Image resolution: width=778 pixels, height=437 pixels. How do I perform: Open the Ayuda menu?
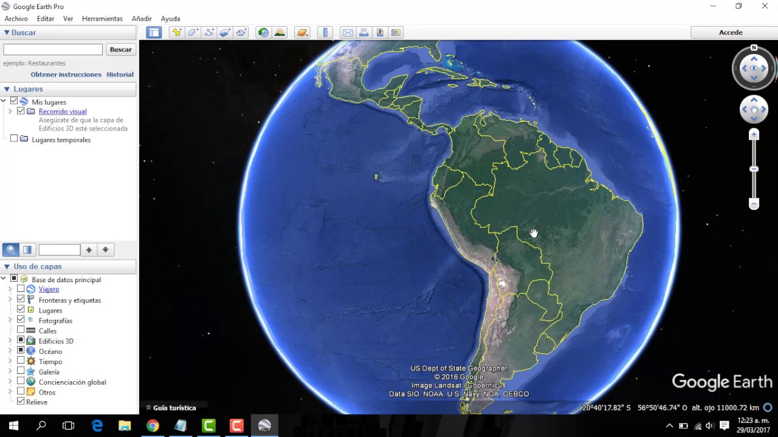pyautogui.click(x=170, y=19)
